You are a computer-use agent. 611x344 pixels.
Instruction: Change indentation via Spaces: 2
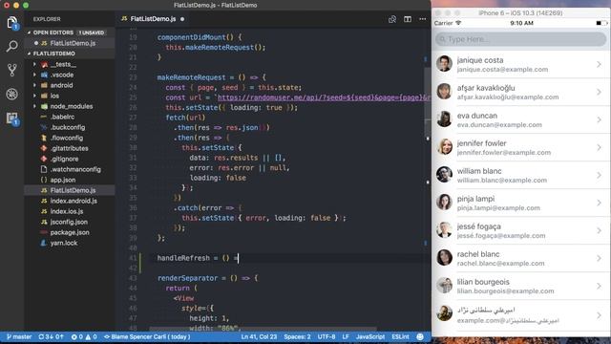pyautogui.click(x=297, y=336)
